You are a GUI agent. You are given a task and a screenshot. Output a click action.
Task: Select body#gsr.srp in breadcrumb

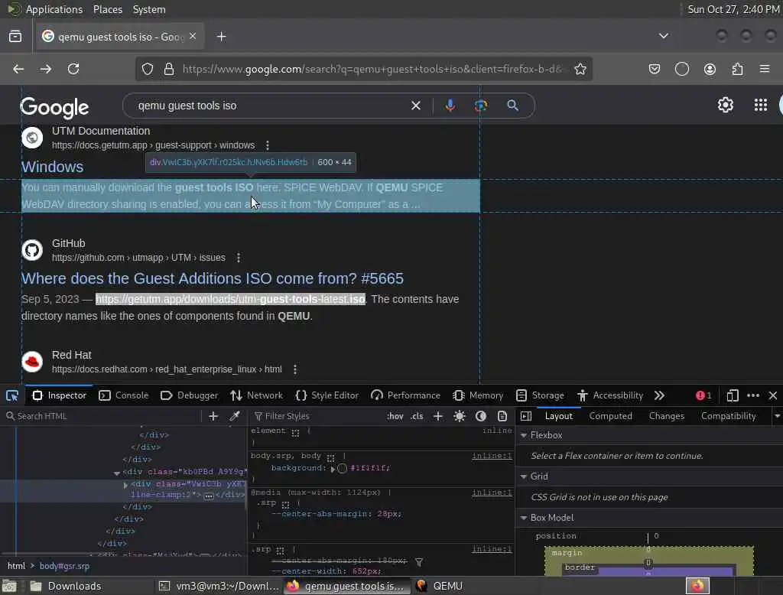64,566
